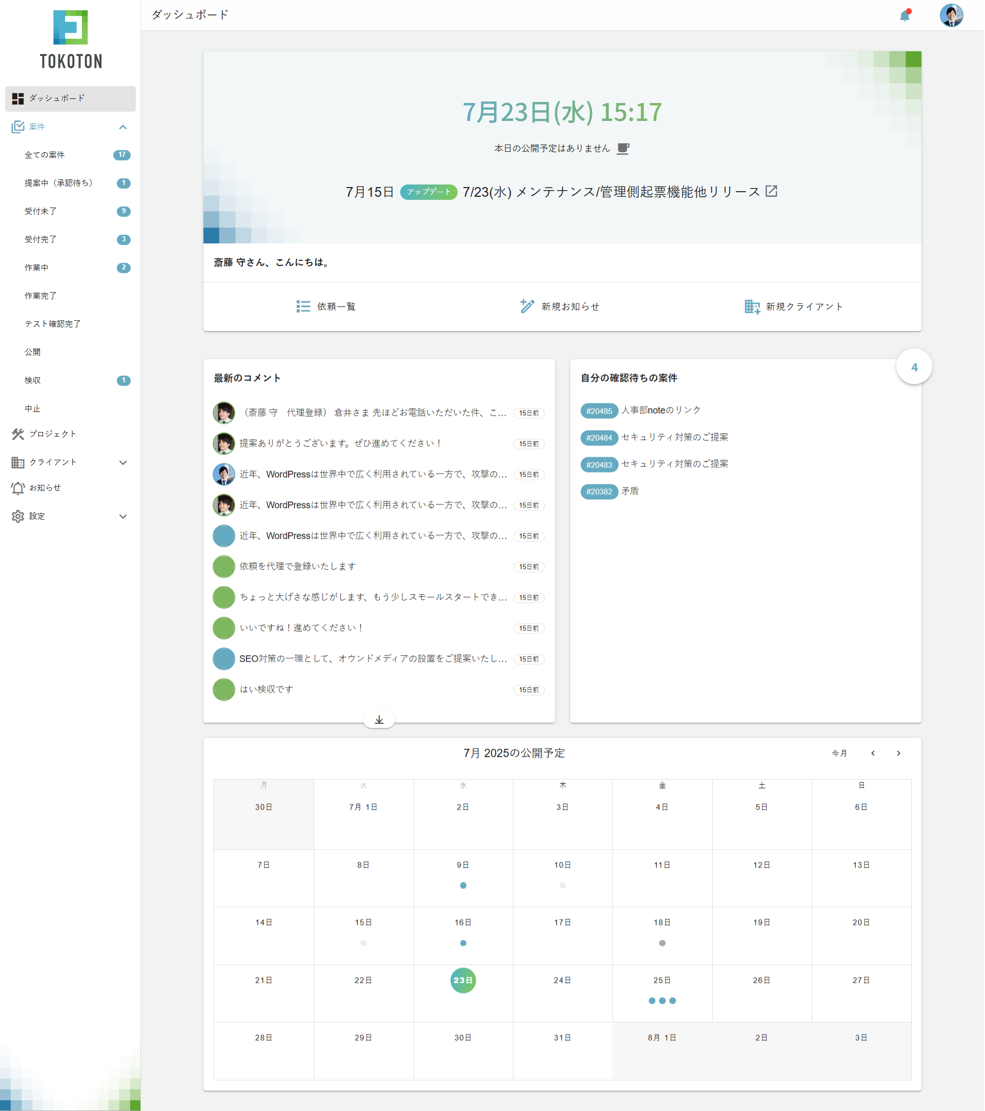Expand the クライアント sidebar menu
This screenshot has width=985, height=1111.
pyautogui.click(x=123, y=463)
